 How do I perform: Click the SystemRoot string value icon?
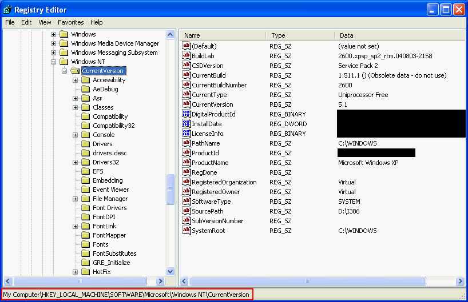pyautogui.click(x=187, y=230)
